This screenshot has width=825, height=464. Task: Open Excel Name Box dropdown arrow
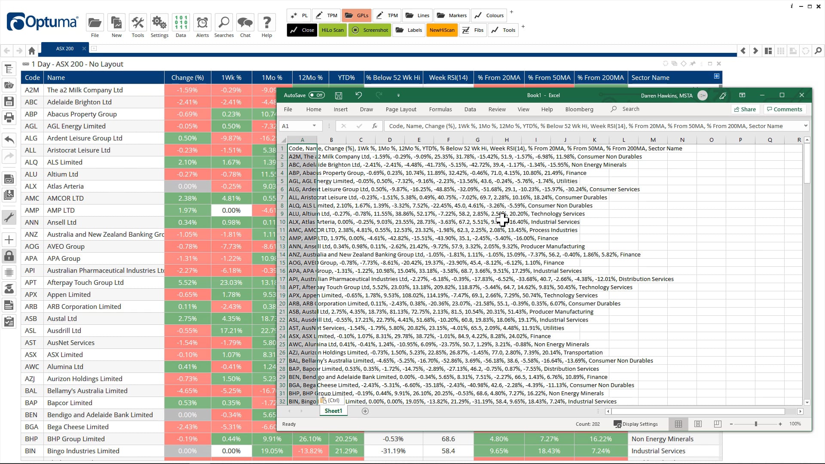coord(314,126)
